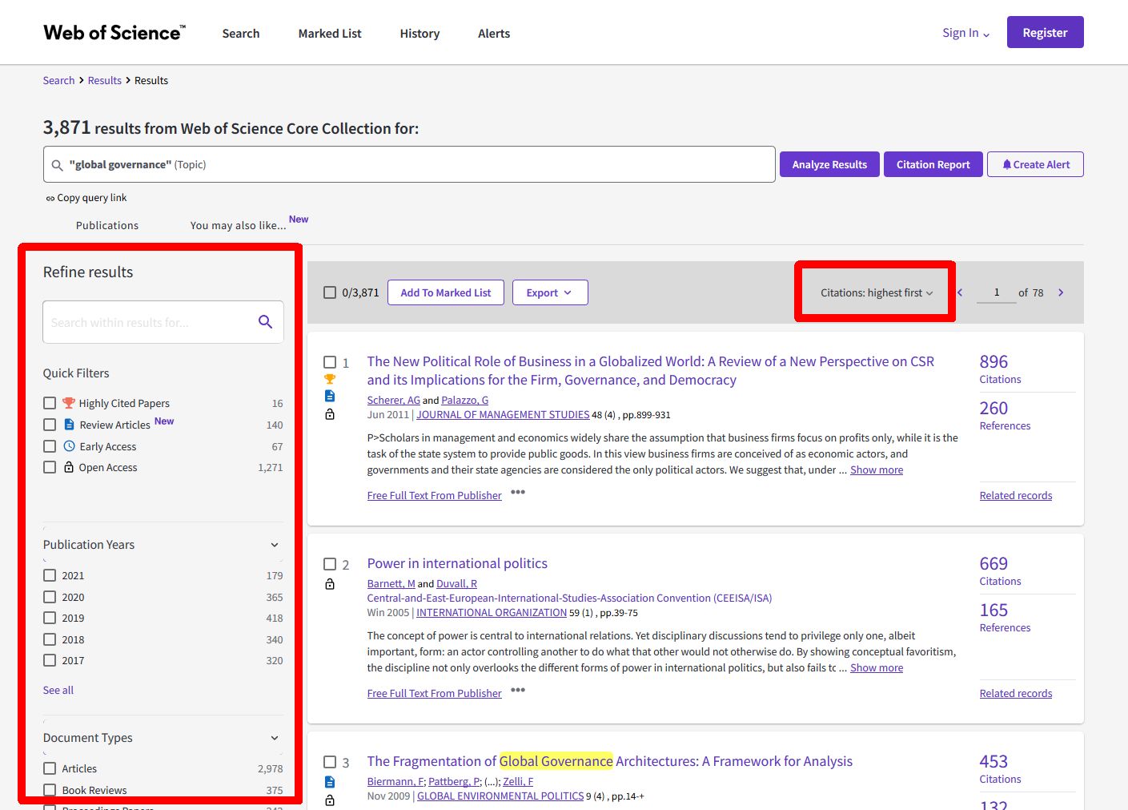Screen dimensions: 1128x810
Task: Open History in top navigation
Action: tap(419, 34)
